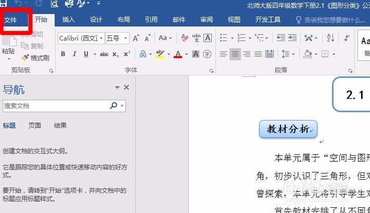Open the 文件 (File) menu
This screenshot has width=370, height=213.
coord(10,20)
